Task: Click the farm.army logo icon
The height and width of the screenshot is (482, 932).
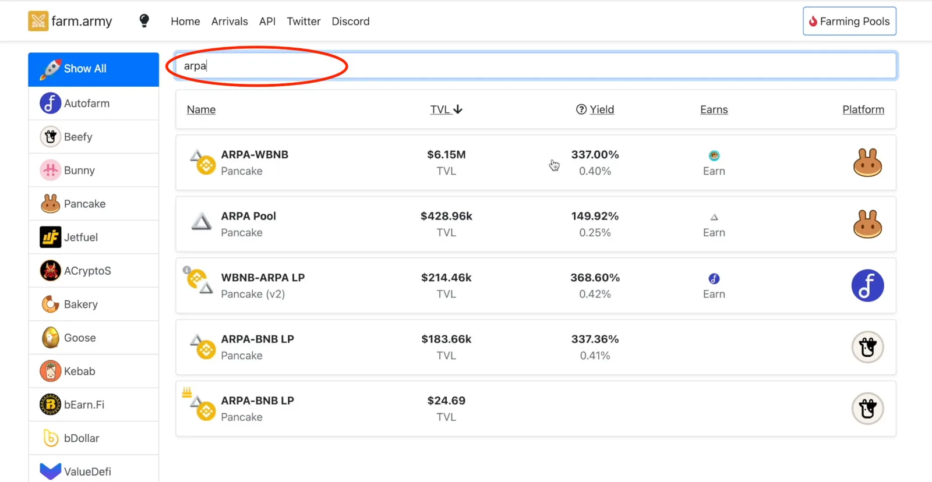Action: (38, 22)
